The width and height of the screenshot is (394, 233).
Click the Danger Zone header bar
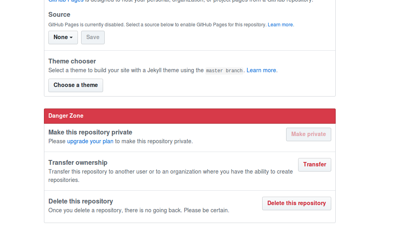click(x=189, y=116)
